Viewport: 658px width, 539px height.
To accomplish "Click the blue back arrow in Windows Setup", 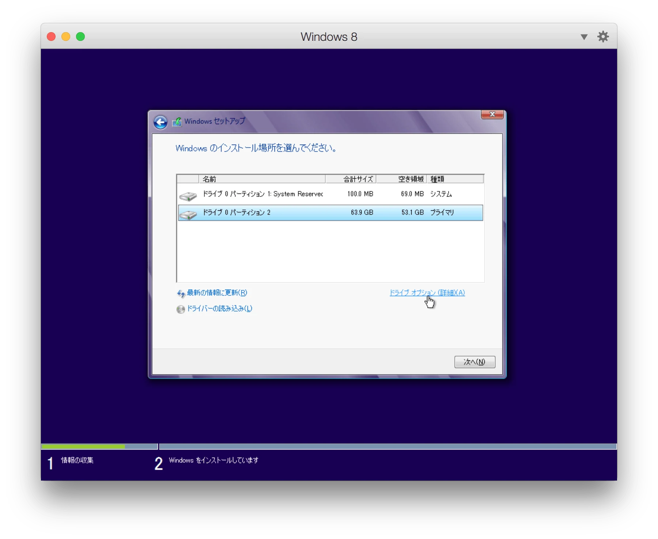I will click(x=160, y=122).
